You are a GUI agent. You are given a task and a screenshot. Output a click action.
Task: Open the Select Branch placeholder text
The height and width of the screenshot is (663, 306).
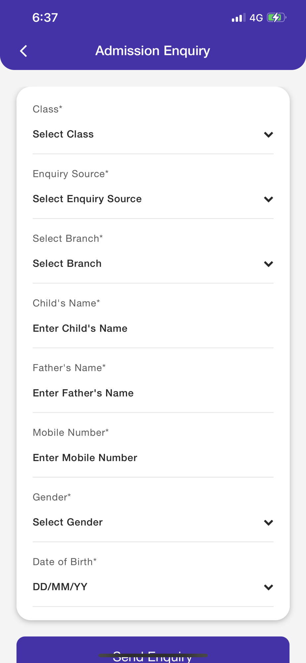pos(67,264)
